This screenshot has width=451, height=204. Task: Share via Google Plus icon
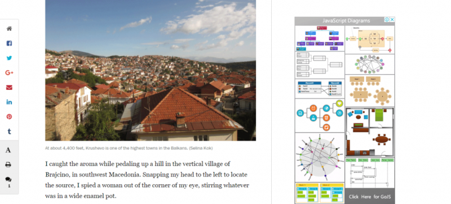[9, 73]
